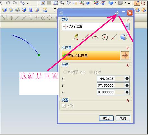Click the highlighted orange WCS display icon

tap(137, 3)
